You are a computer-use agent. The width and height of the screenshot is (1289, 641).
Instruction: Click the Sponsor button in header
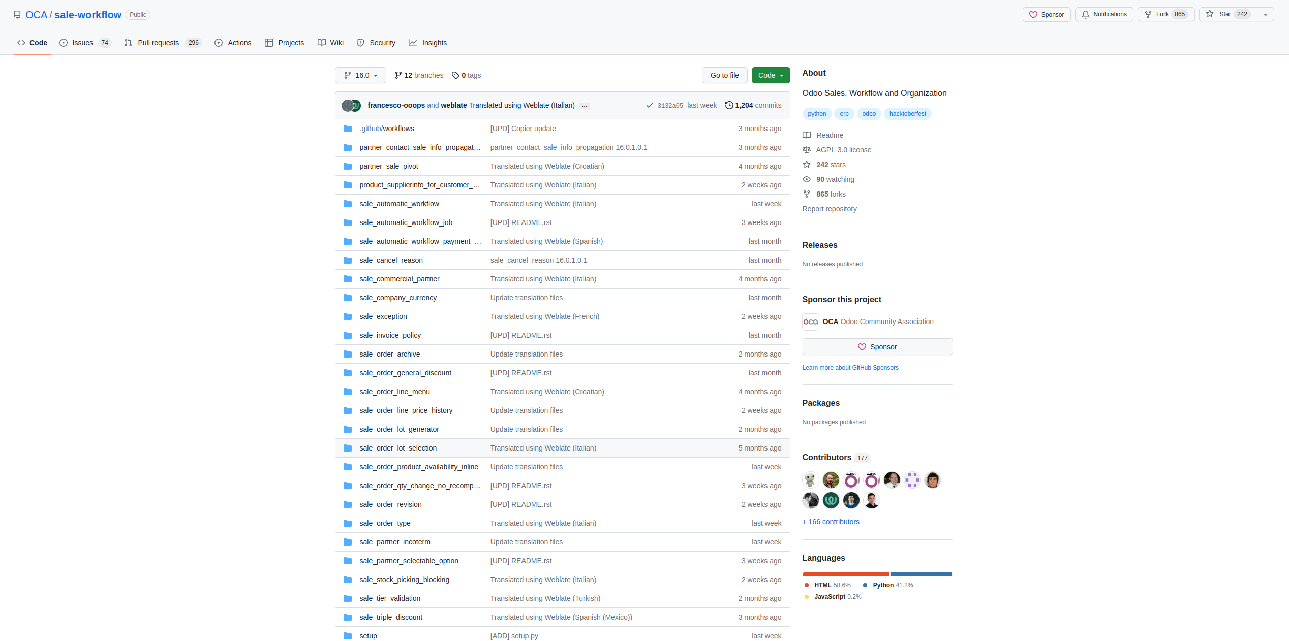1047,15
